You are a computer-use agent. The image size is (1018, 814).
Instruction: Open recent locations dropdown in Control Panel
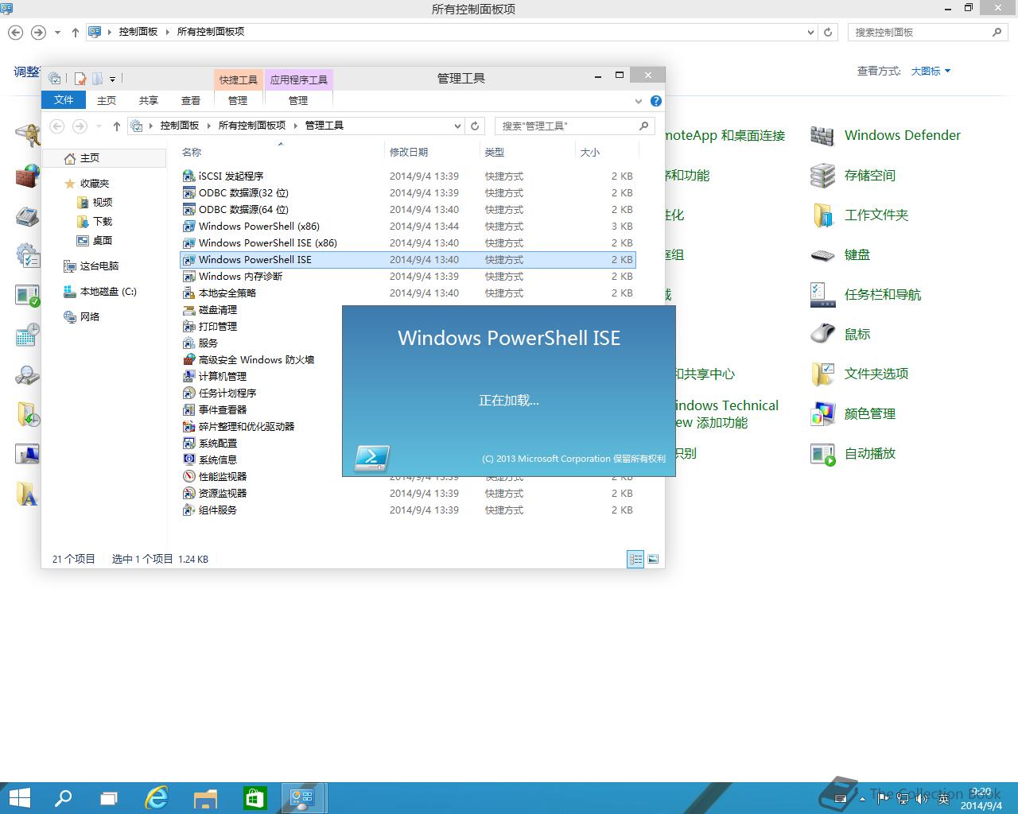[x=57, y=33]
